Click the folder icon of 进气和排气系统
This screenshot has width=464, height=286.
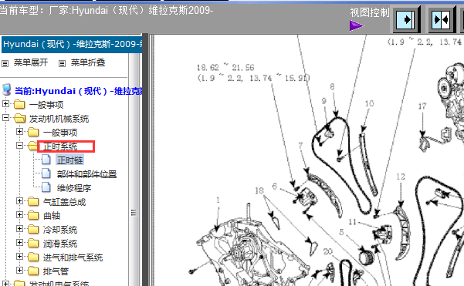coord(33,257)
